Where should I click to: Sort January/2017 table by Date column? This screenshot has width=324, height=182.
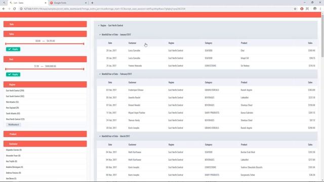[x=110, y=43]
